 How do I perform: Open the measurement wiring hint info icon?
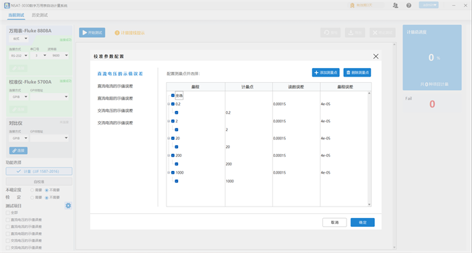pos(117,33)
